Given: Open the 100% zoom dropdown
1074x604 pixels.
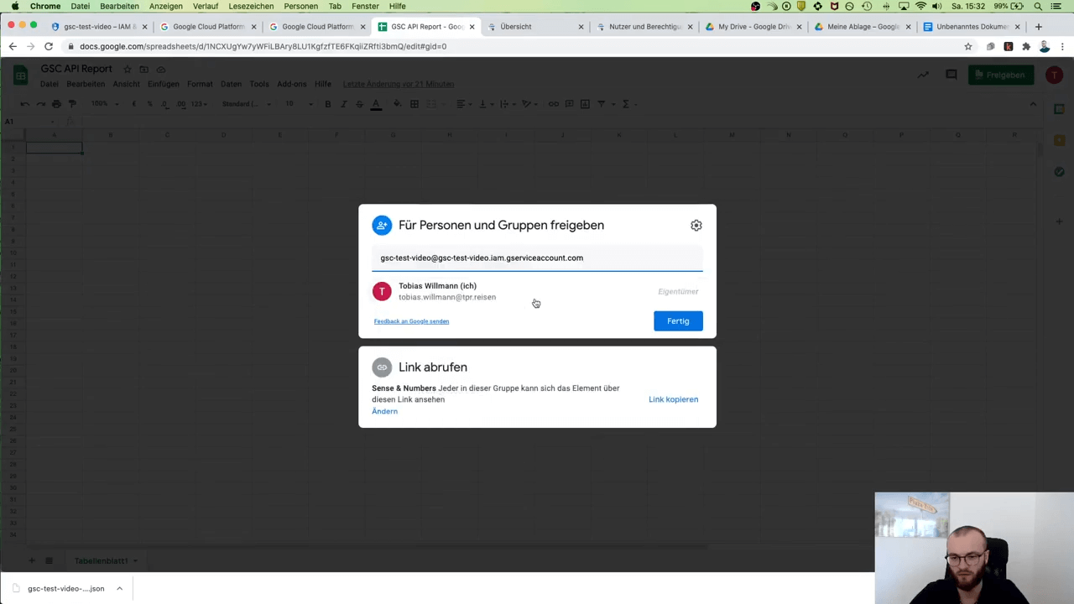Looking at the screenshot, I should (x=103, y=104).
